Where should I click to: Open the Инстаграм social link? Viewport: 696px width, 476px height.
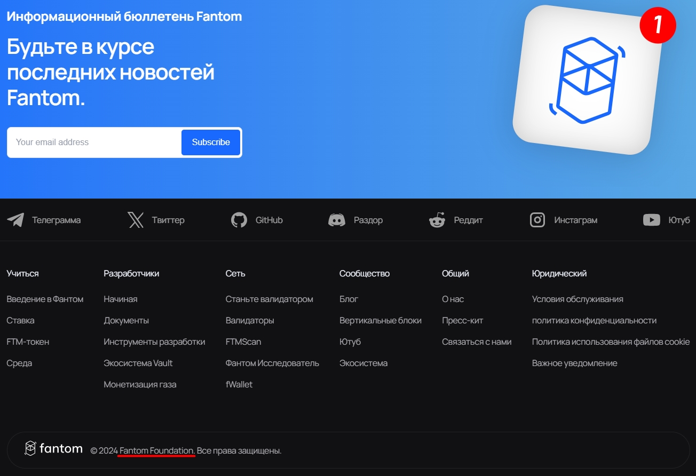point(576,220)
